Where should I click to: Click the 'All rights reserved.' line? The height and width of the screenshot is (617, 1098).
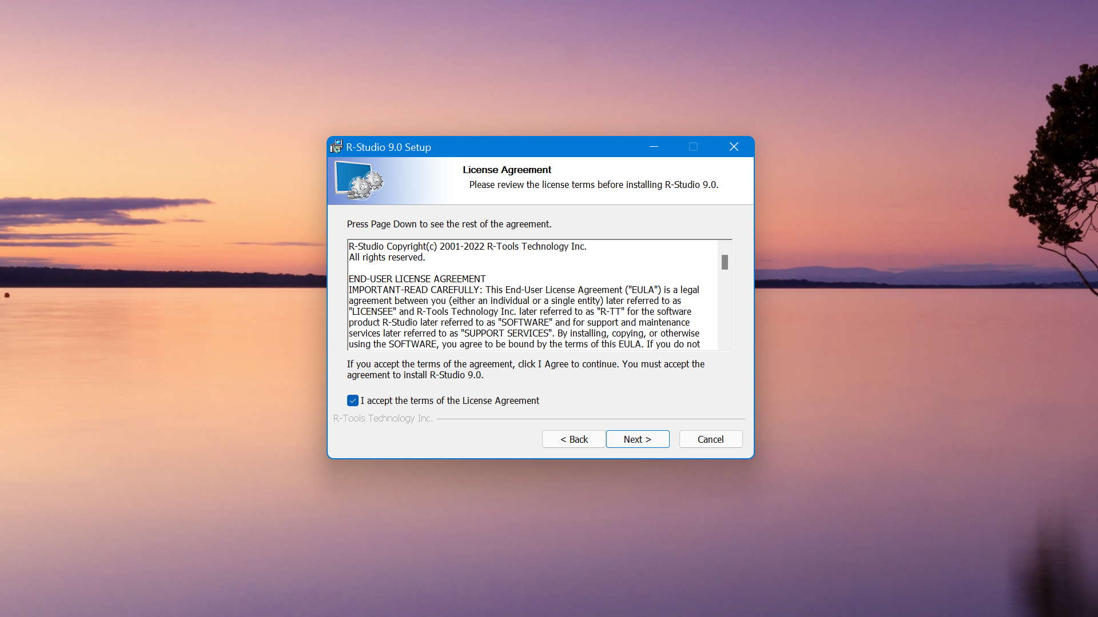387,257
